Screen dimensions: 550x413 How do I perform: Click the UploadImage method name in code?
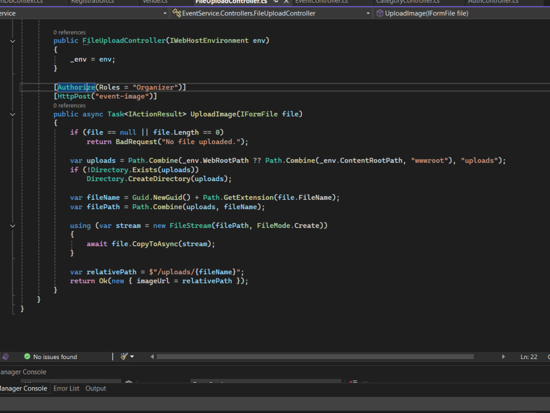coord(213,114)
